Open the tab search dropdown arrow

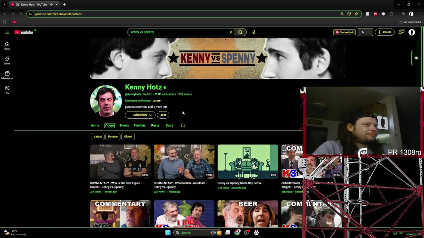tap(4, 4)
